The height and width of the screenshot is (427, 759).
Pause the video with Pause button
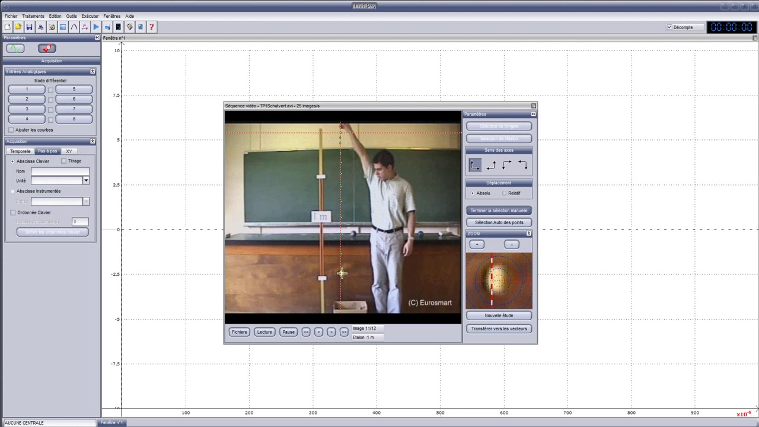click(x=288, y=332)
